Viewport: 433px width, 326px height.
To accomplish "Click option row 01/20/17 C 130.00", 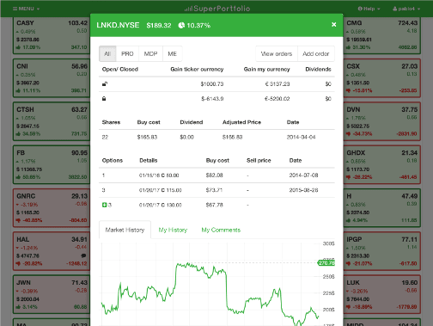I will (x=216, y=205).
